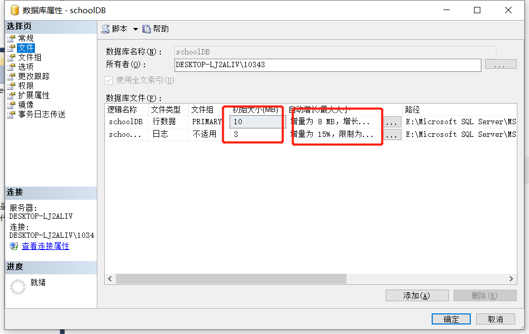This screenshot has height=334, width=529.
Task: Toggle the 使用全文索引 checkbox
Action: [x=108, y=80]
